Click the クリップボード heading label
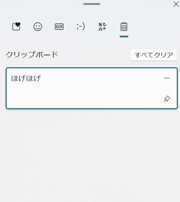The image size is (180, 202). click(x=32, y=55)
